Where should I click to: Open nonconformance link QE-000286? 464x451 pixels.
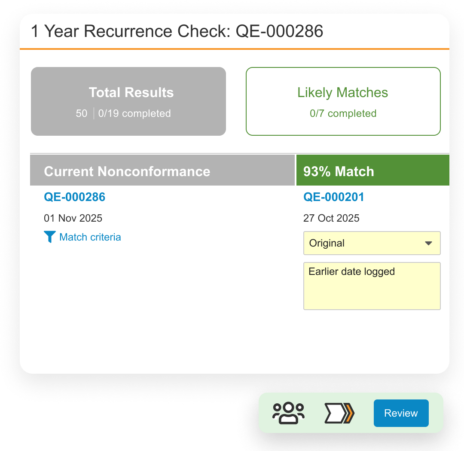[74, 197]
